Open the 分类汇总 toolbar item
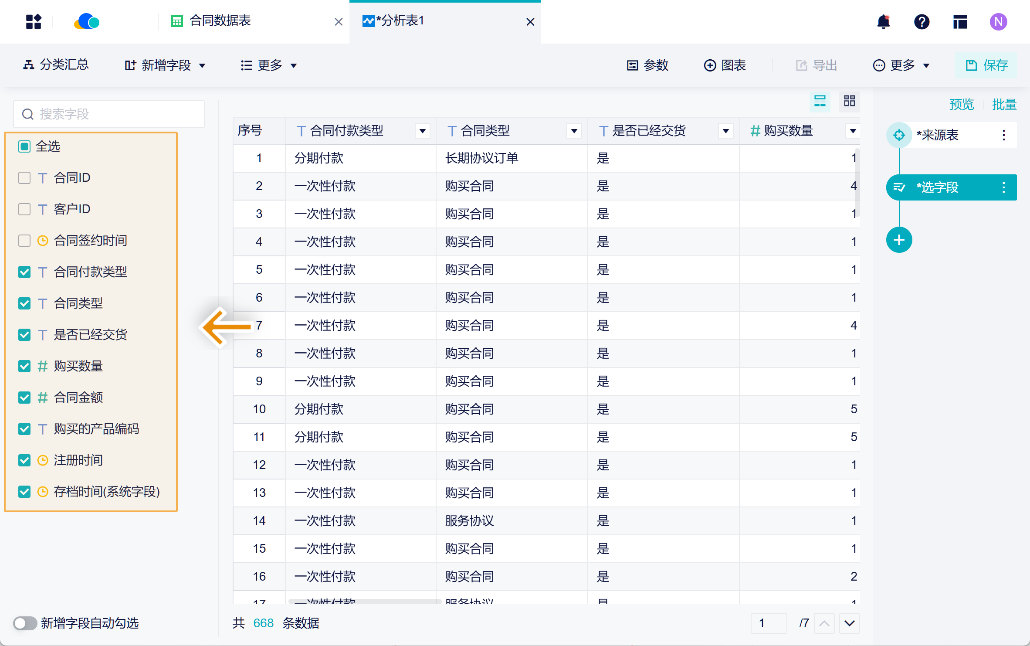Image resolution: width=1030 pixels, height=646 pixels. pyautogui.click(x=56, y=65)
